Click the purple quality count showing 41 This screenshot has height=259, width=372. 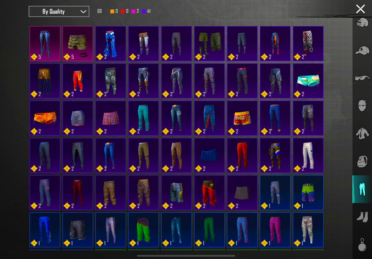[x=146, y=11]
